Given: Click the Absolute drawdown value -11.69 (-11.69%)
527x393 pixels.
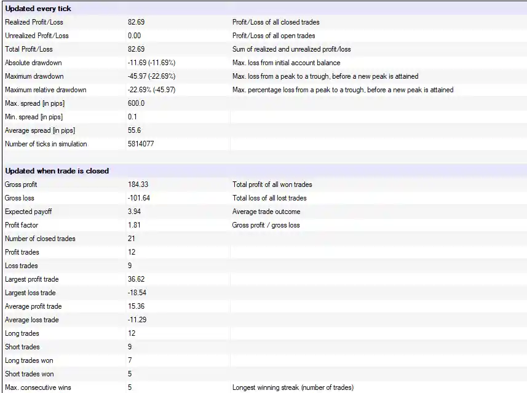Looking at the screenshot, I should [x=151, y=63].
